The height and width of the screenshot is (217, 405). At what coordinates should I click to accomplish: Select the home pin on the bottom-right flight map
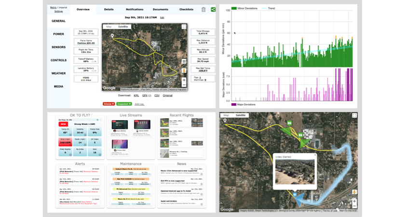(x=225, y=121)
